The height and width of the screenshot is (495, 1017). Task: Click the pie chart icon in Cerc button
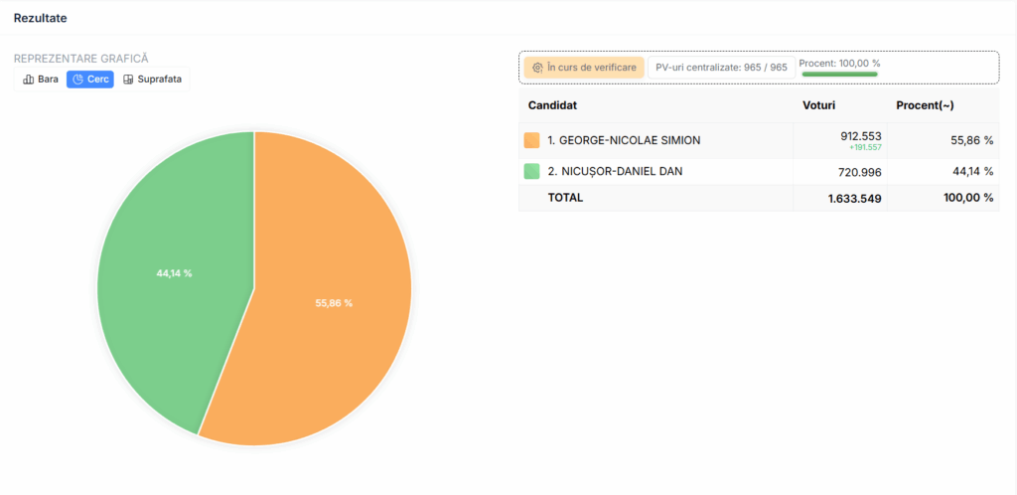pos(78,80)
